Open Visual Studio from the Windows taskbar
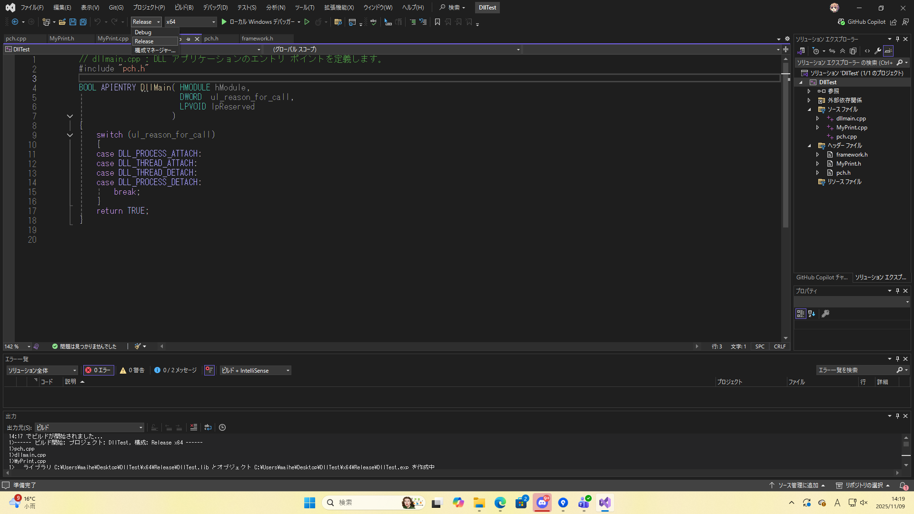Viewport: 914px width, 514px height. pyautogui.click(x=605, y=503)
